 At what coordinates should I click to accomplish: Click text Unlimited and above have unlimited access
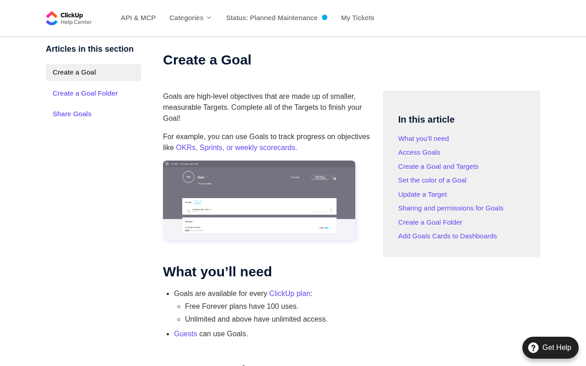click(256, 319)
